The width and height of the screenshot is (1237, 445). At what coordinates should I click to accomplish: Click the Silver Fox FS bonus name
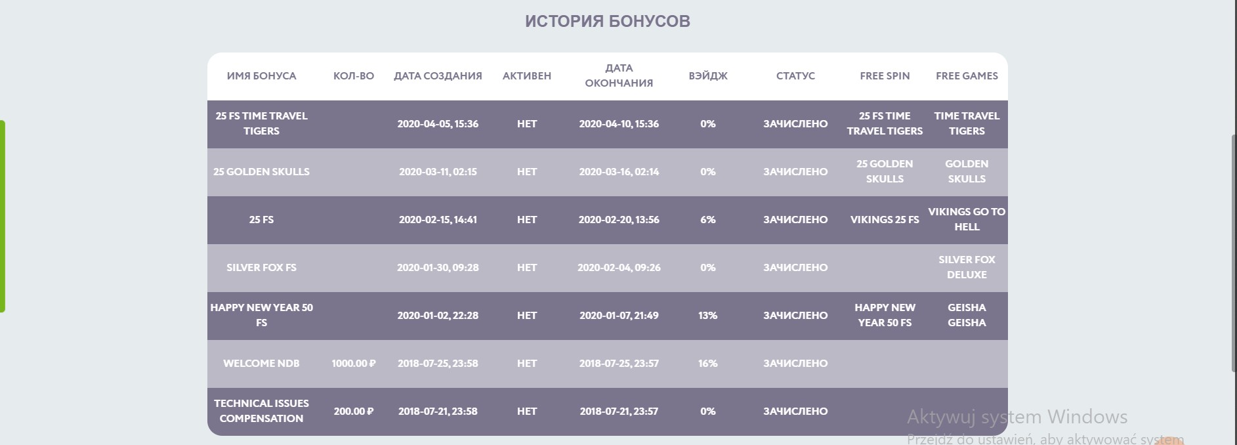click(x=261, y=268)
